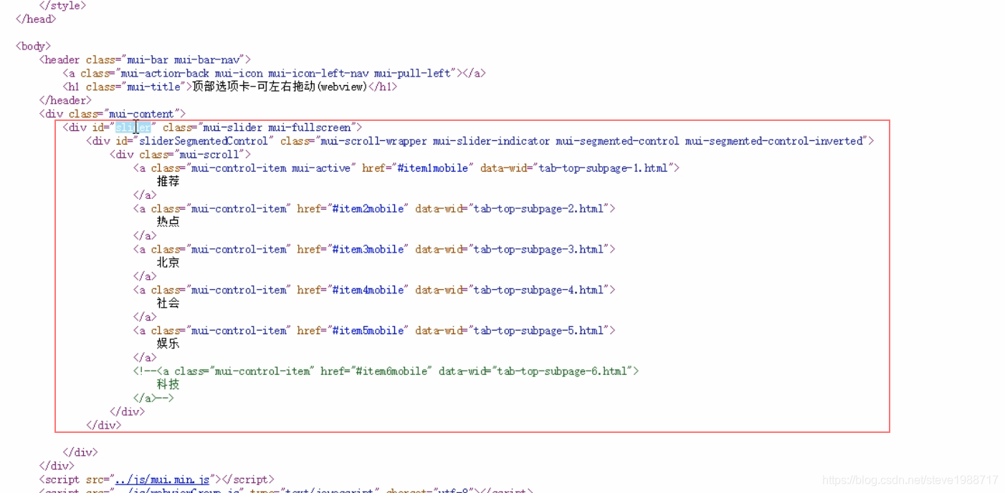Click the #item2mobile href value

coord(366,208)
